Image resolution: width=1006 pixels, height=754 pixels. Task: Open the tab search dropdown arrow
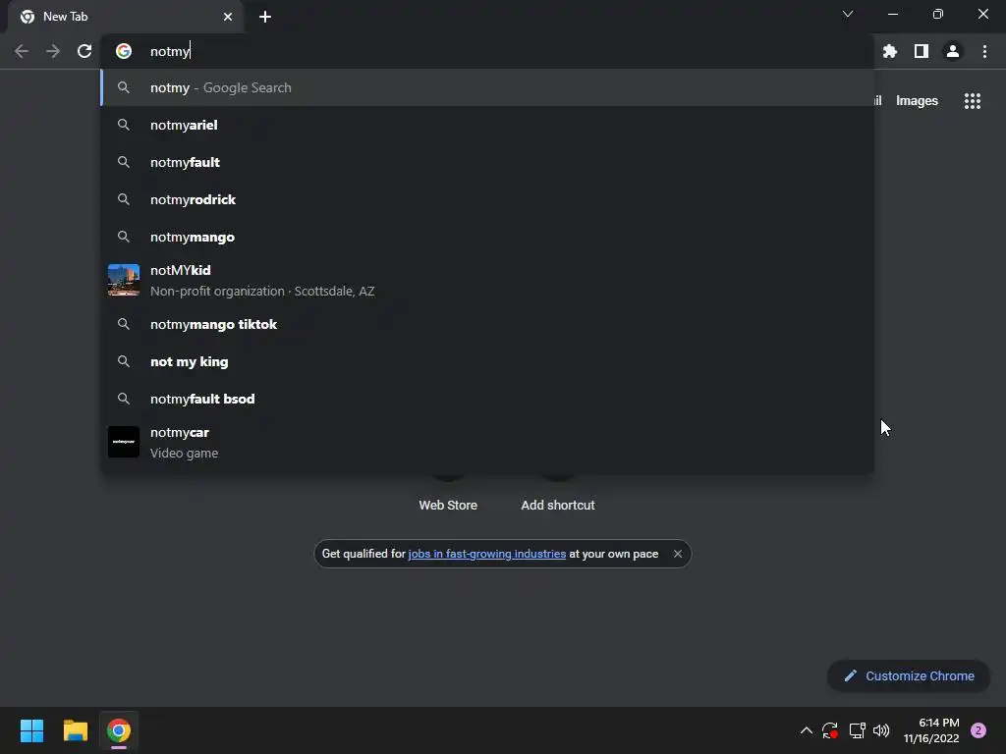(x=848, y=14)
